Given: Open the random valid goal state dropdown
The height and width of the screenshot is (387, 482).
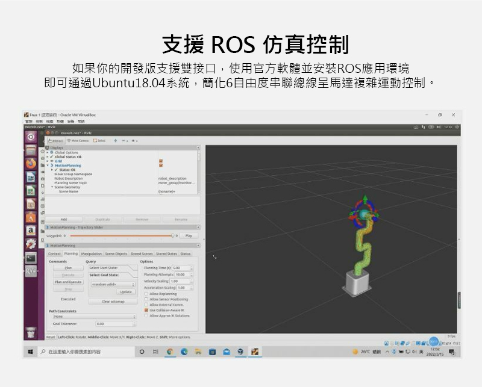Looking at the screenshot, I should tap(113, 284).
